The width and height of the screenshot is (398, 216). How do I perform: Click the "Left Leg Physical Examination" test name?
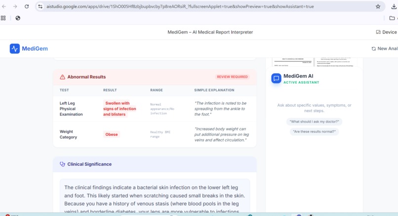[71, 109]
